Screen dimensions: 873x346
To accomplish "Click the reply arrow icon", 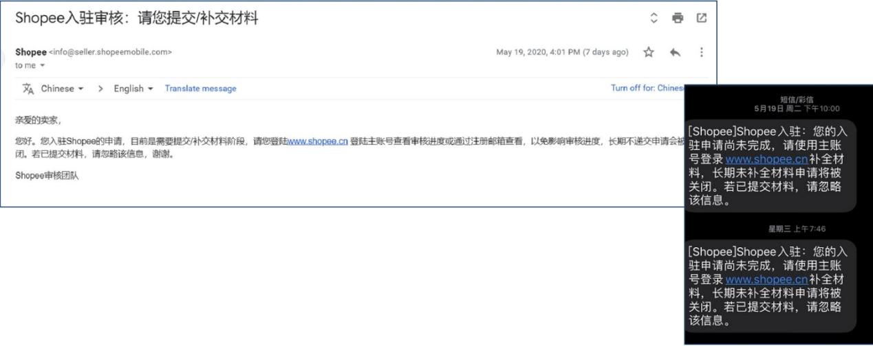I will (x=675, y=52).
